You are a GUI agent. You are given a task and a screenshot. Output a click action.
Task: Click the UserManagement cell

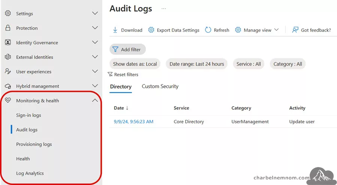pos(250,122)
